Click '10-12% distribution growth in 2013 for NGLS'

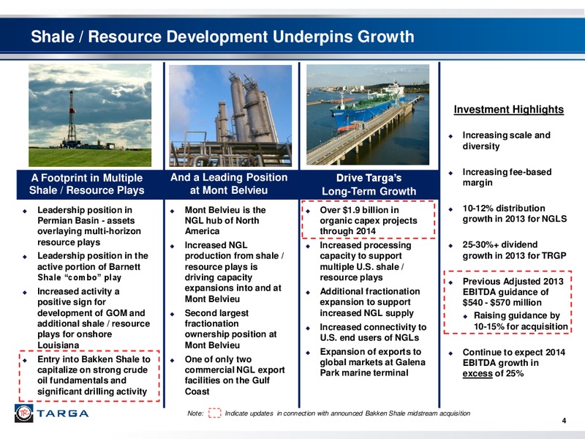click(515, 214)
